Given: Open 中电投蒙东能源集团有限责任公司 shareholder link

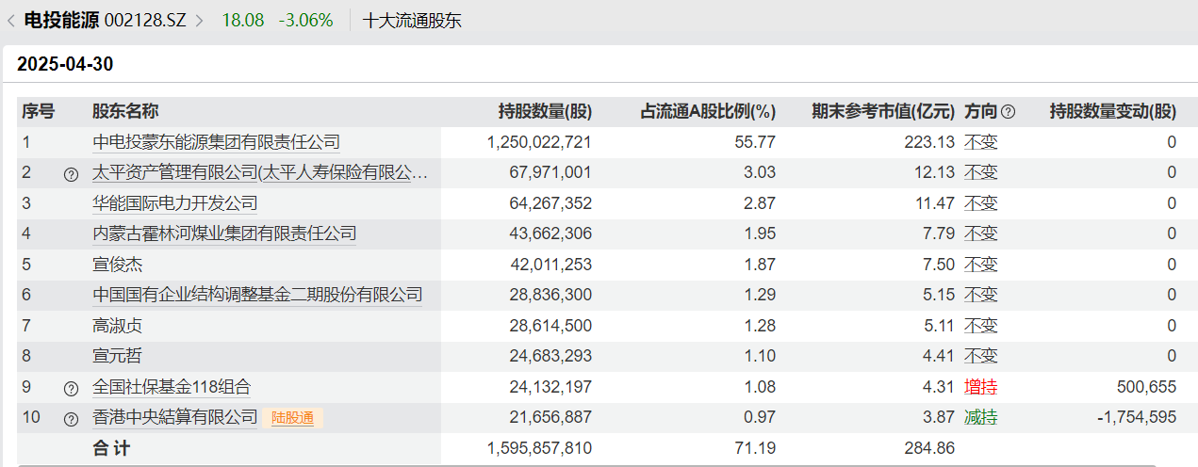Looking at the screenshot, I should coord(216,142).
